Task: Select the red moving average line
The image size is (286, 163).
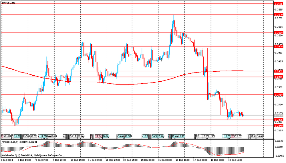Action: click(x=122, y=84)
